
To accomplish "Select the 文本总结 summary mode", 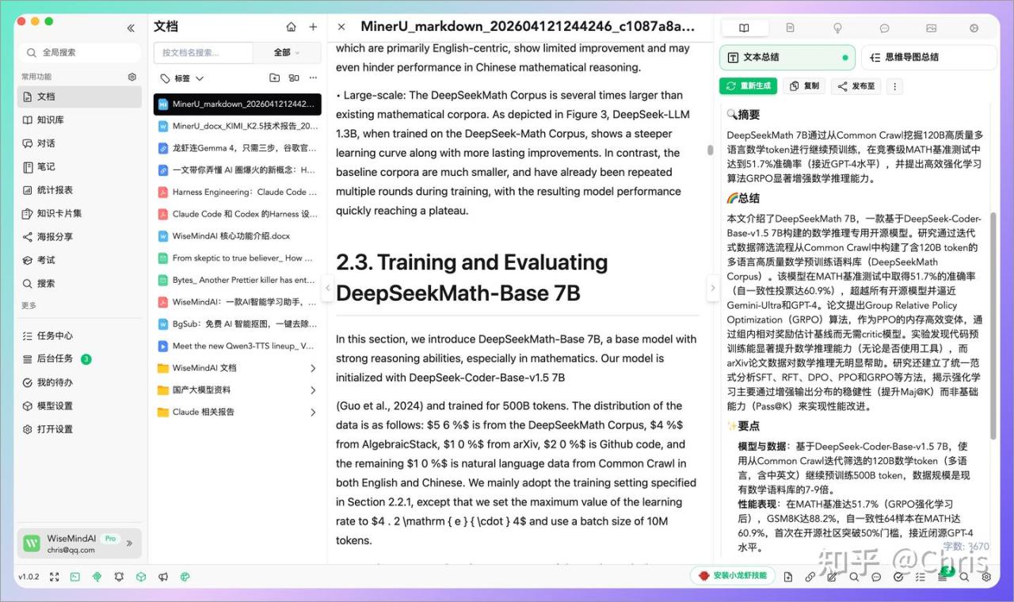I will tap(785, 57).
